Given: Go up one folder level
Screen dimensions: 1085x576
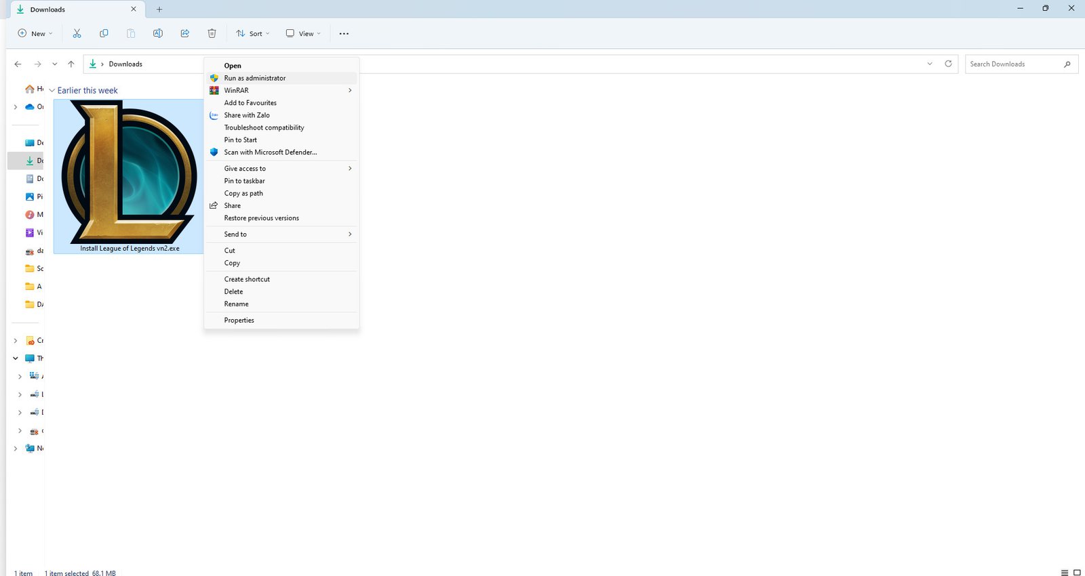Looking at the screenshot, I should 71,64.
